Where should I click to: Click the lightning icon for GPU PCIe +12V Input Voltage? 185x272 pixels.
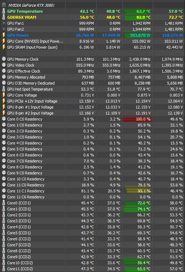(x=4, y=101)
